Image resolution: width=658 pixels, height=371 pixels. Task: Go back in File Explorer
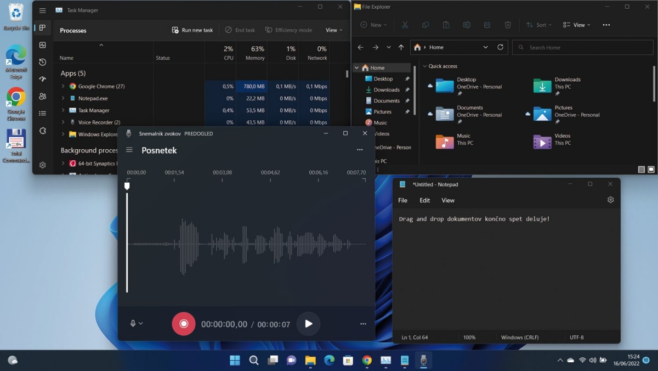(x=360, y=47)
